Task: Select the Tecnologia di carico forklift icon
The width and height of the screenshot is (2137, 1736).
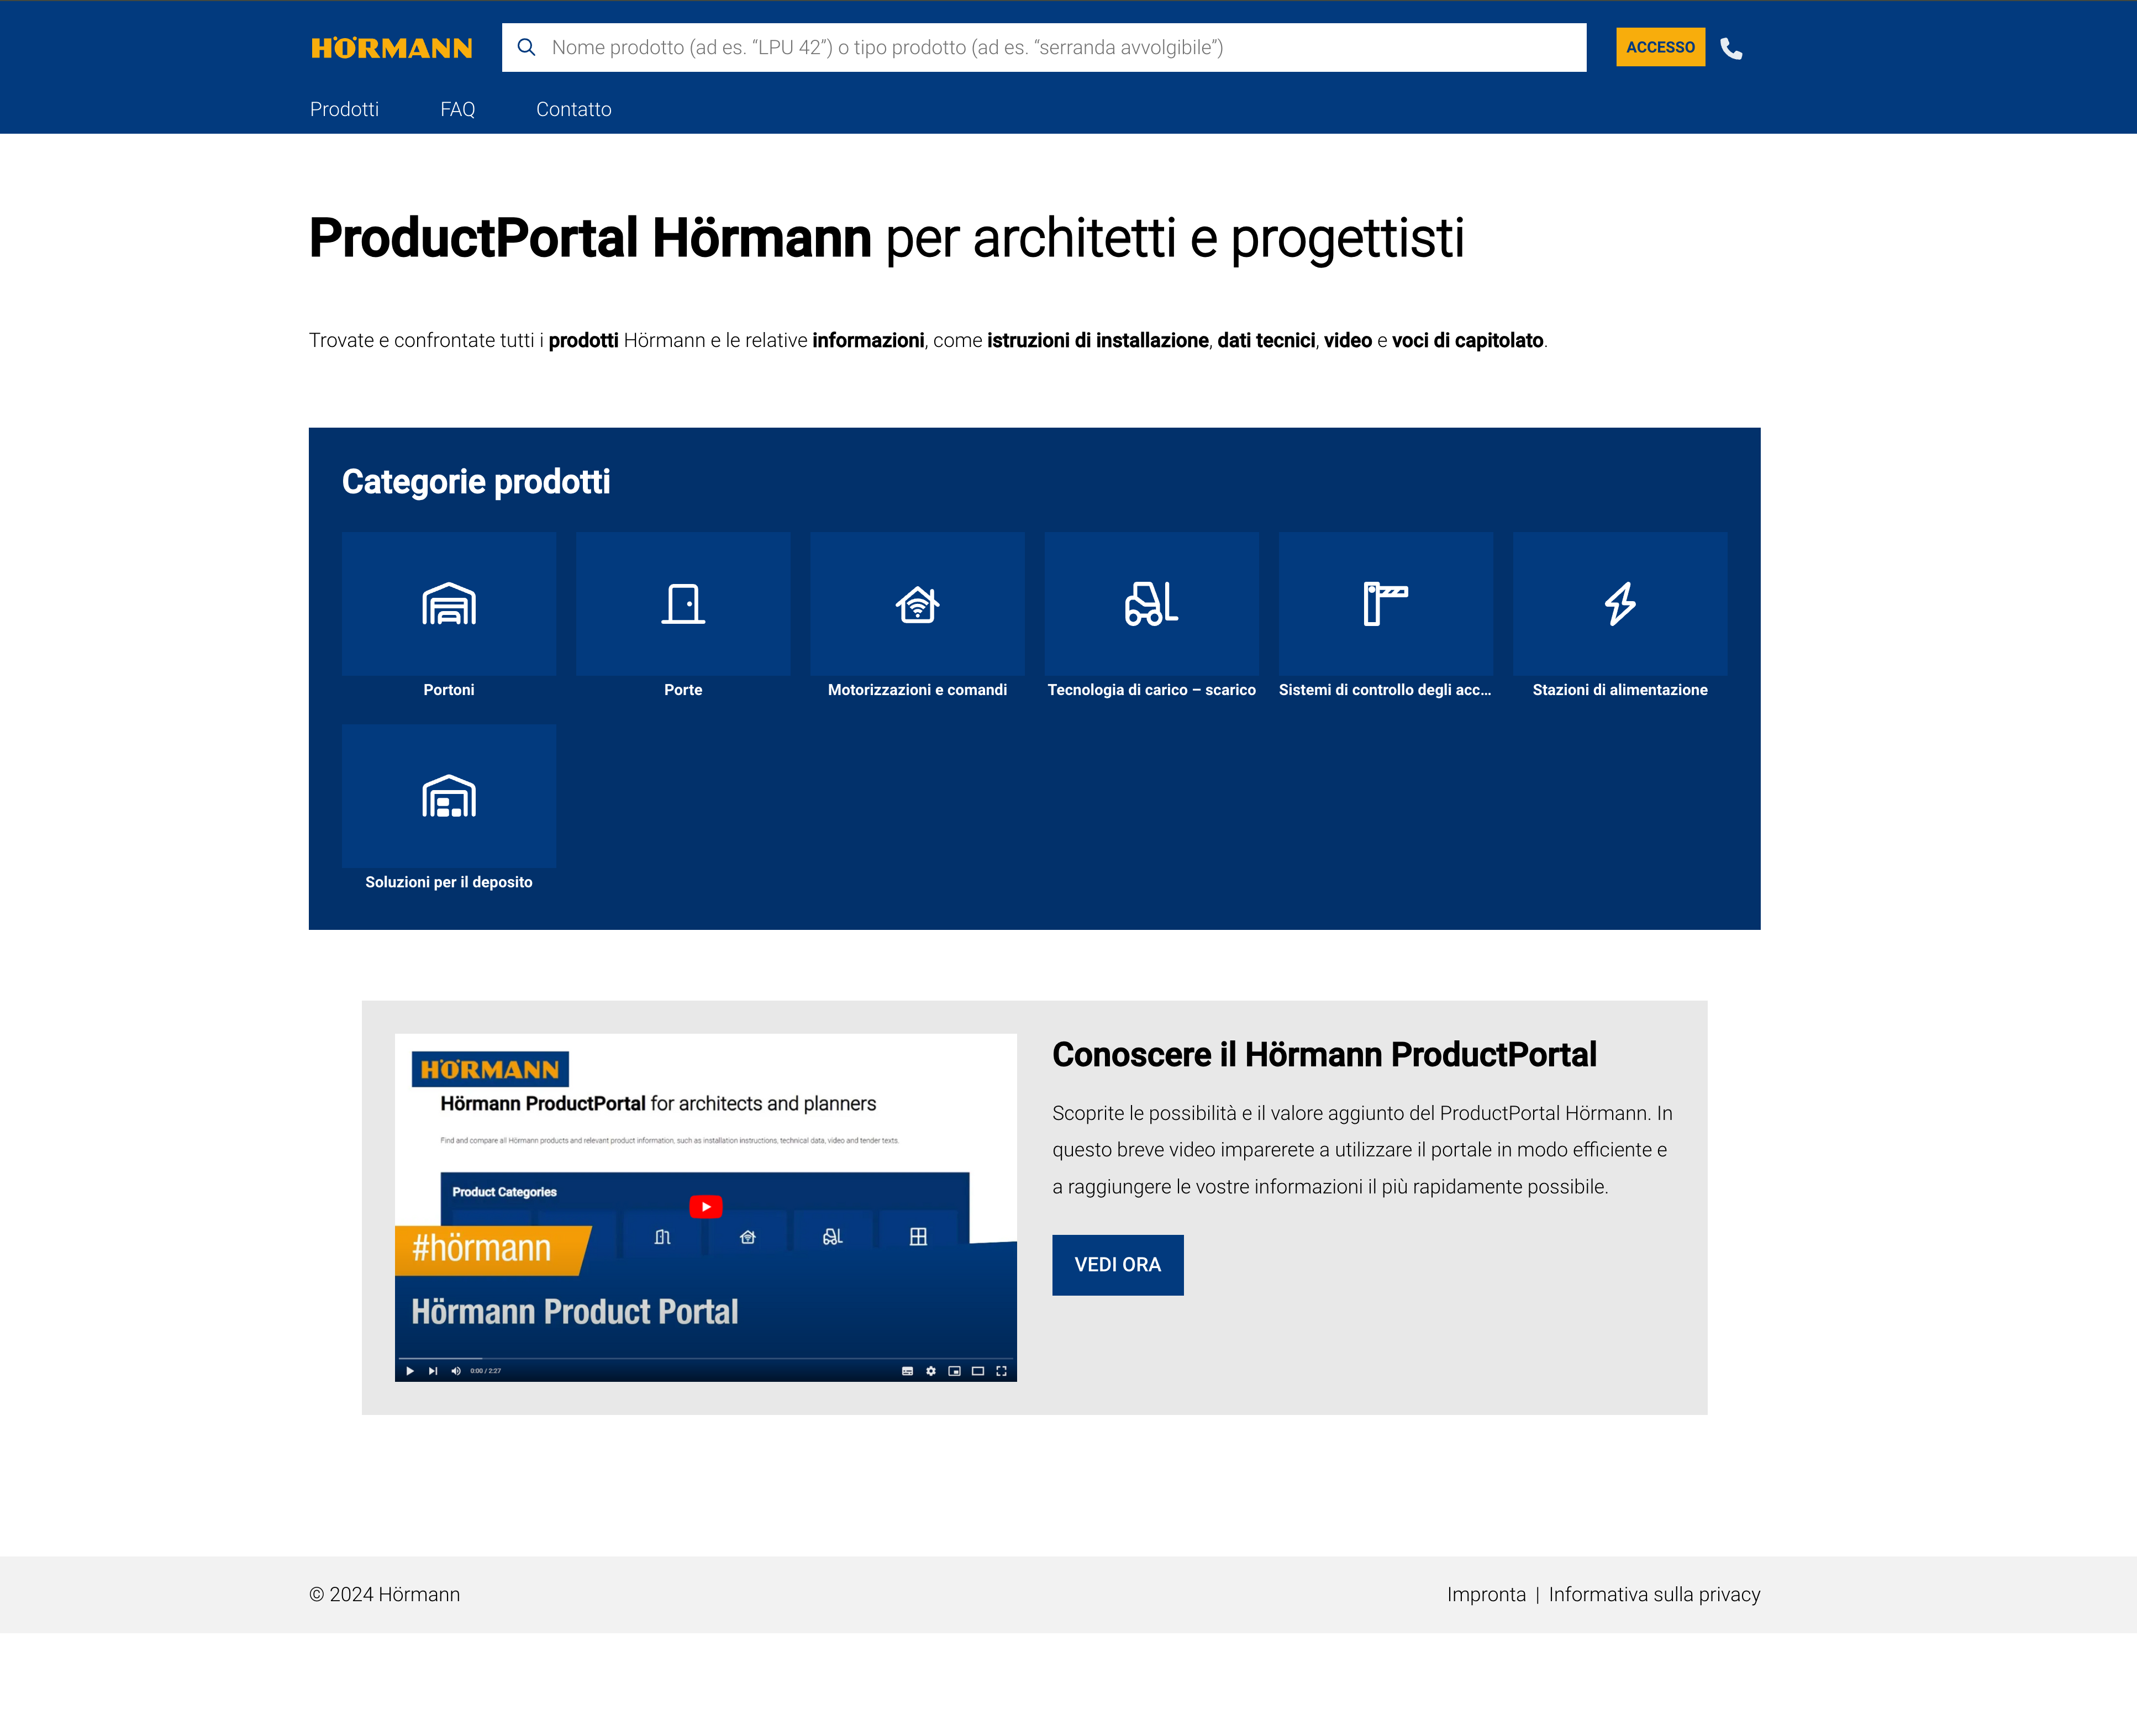Action: click(1151, 604)
